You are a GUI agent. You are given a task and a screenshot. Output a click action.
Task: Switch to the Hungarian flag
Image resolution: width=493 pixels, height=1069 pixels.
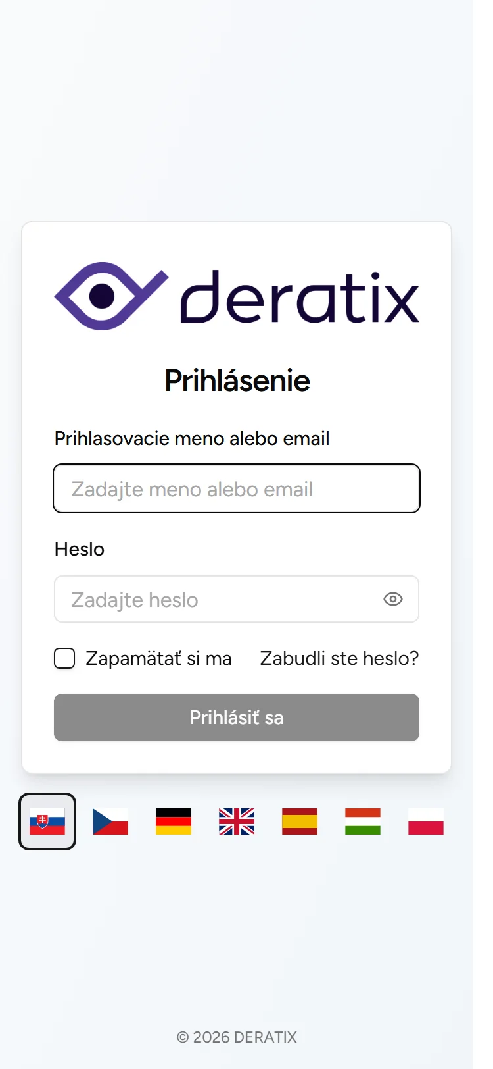point(362,821)
